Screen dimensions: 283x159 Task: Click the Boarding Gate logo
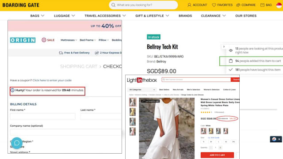(x=21, y=5)
